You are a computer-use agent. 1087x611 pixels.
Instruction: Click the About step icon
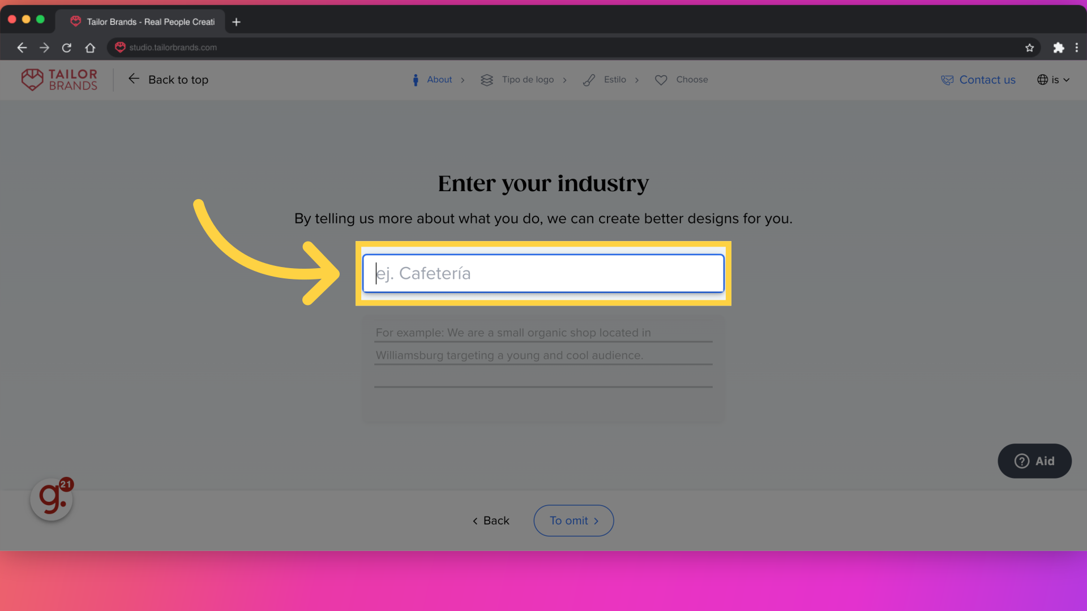click(415, 80)
